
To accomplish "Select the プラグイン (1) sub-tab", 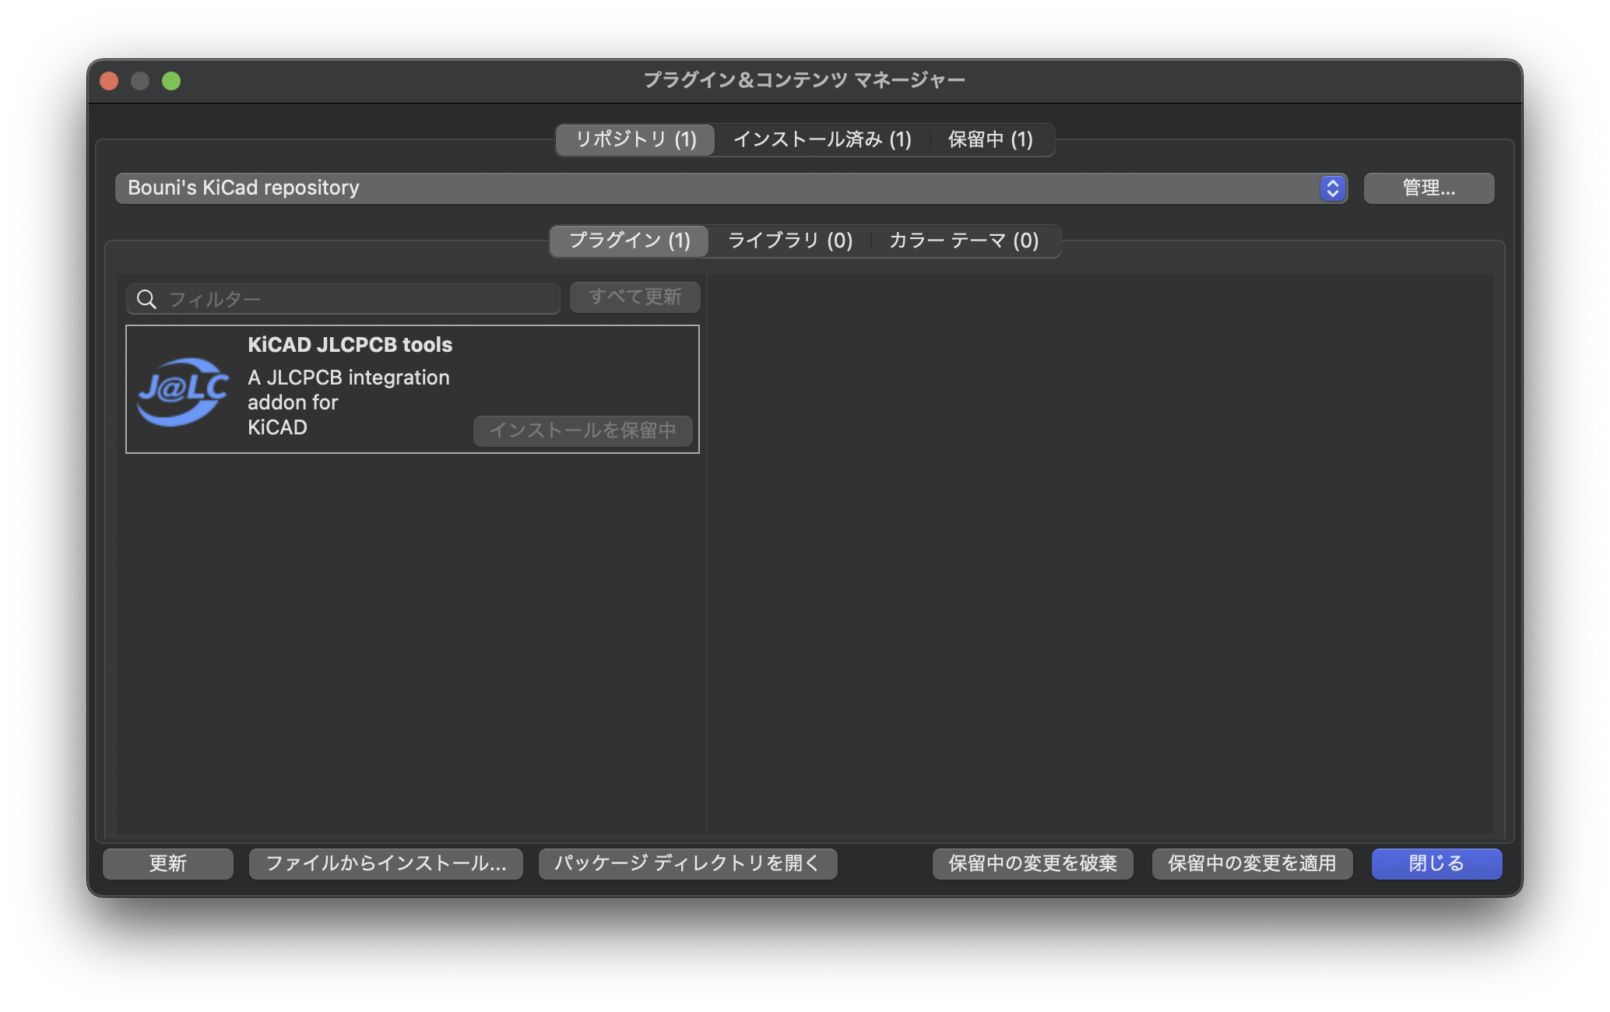I will click(629, 241).
